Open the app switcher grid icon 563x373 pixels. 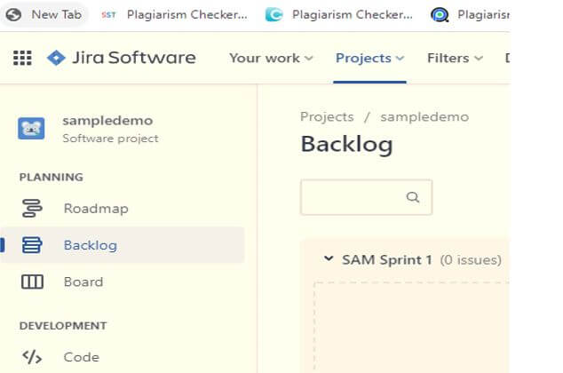[22, 59]
